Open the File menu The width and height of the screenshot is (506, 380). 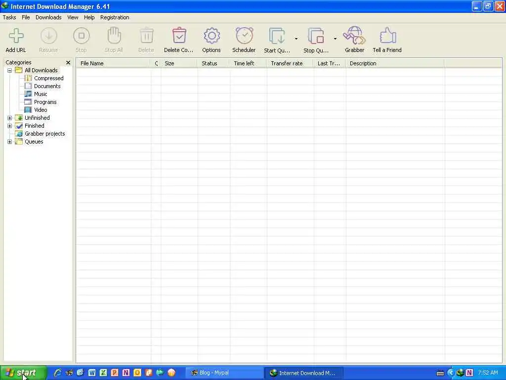(x=26, y=17)
